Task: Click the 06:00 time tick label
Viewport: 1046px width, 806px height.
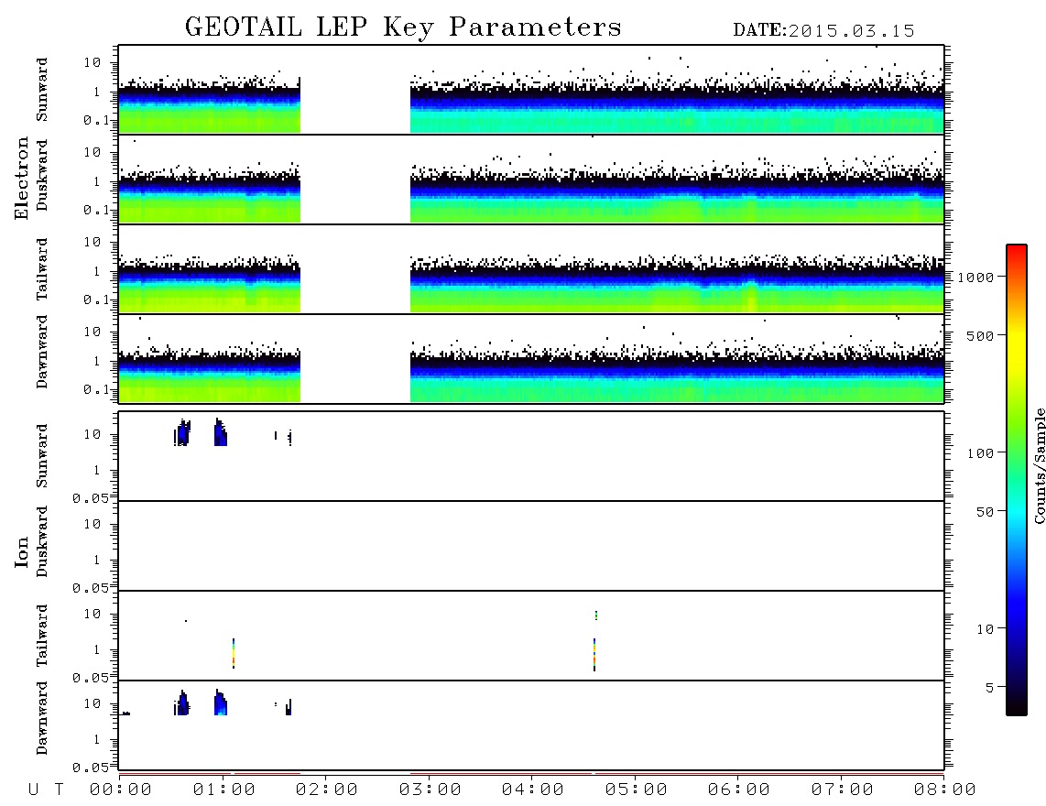Action: (739, 790)
